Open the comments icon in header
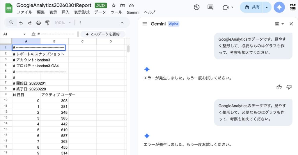The width and height of the screenshot is (298, 155). [x=210, y=7]
